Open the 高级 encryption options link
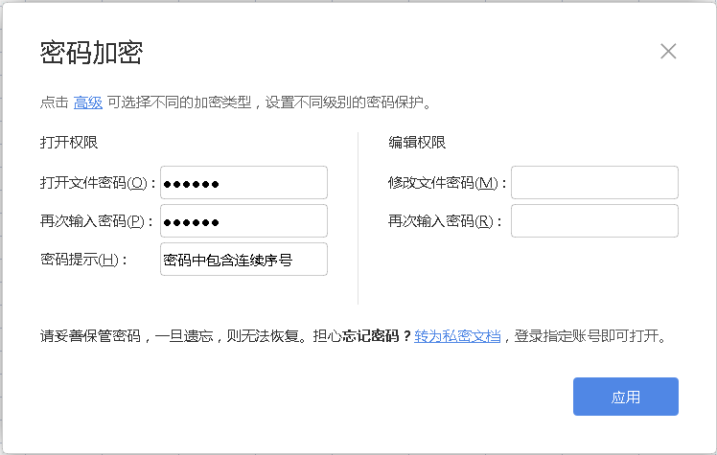Viewport: 717px width, 455px height. pyautogui.click(x=88, y=102)
